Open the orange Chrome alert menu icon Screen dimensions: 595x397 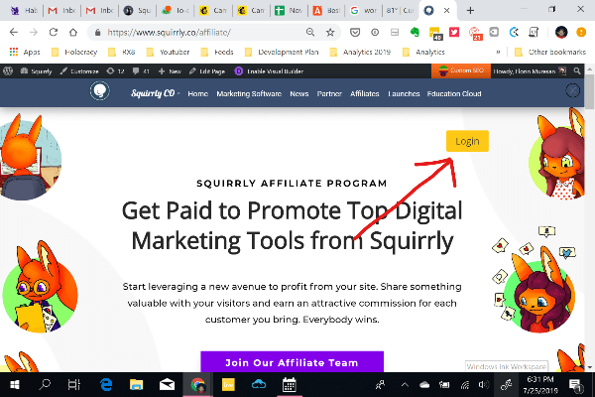(x=581, y=33)
